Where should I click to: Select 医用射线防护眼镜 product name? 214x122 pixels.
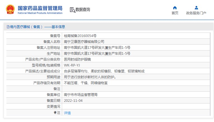click(77, 59)
